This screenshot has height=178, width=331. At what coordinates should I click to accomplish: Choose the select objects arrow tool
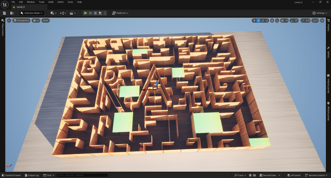254,20
